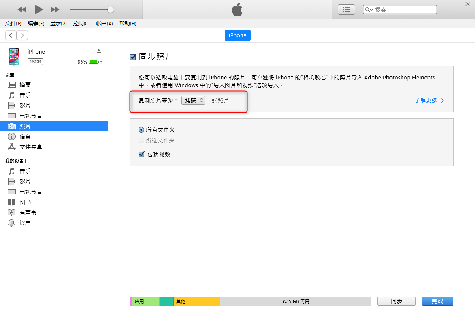This screenshot has height=313, width=475.
Task: Minimize the iTunes window
Action: pos(446,4)
